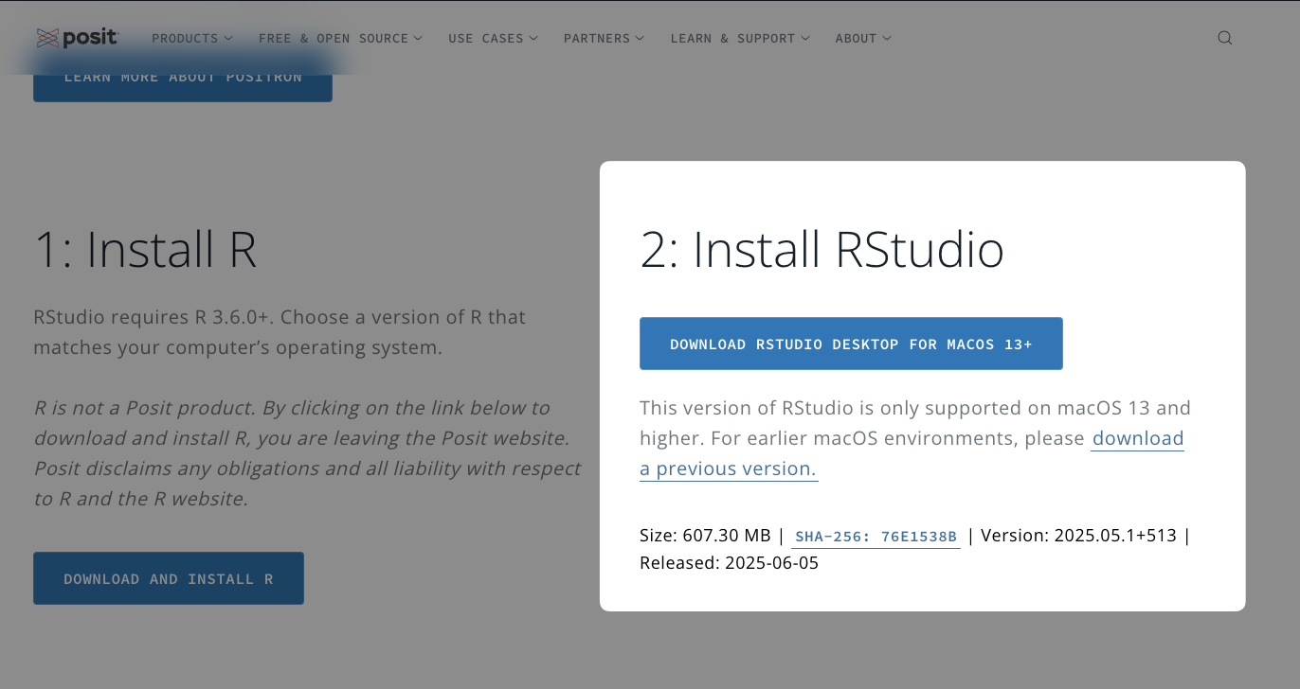Image resolution: width=1300 pixels, height=689 pixels.
Task: Download RStudio Desktop for macOS 13+
Action: (850, 344)
